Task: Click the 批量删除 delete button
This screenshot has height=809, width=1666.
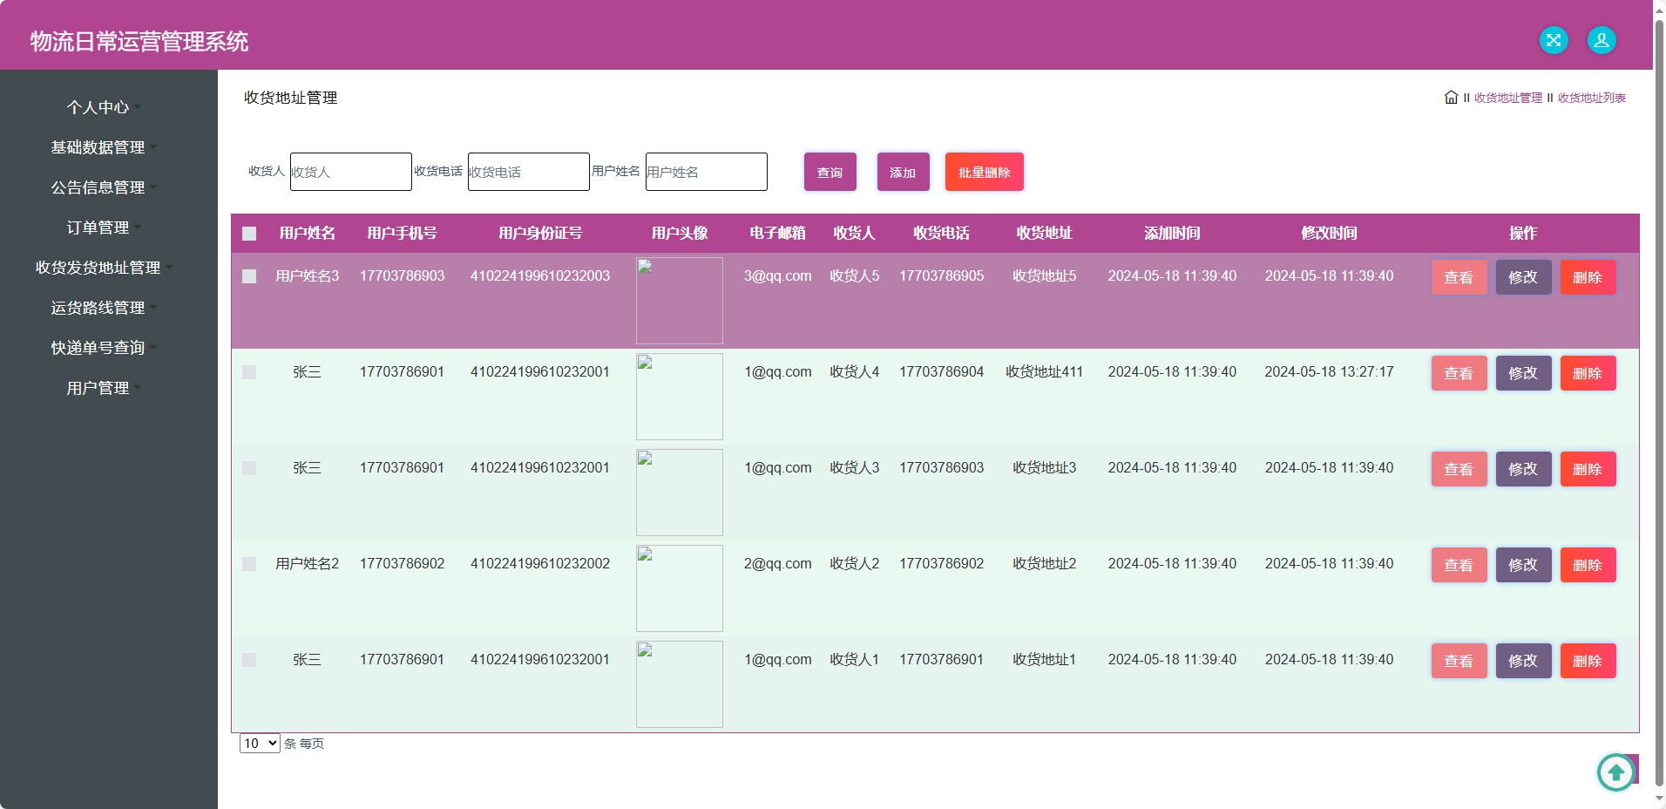Action: (984, 172)
